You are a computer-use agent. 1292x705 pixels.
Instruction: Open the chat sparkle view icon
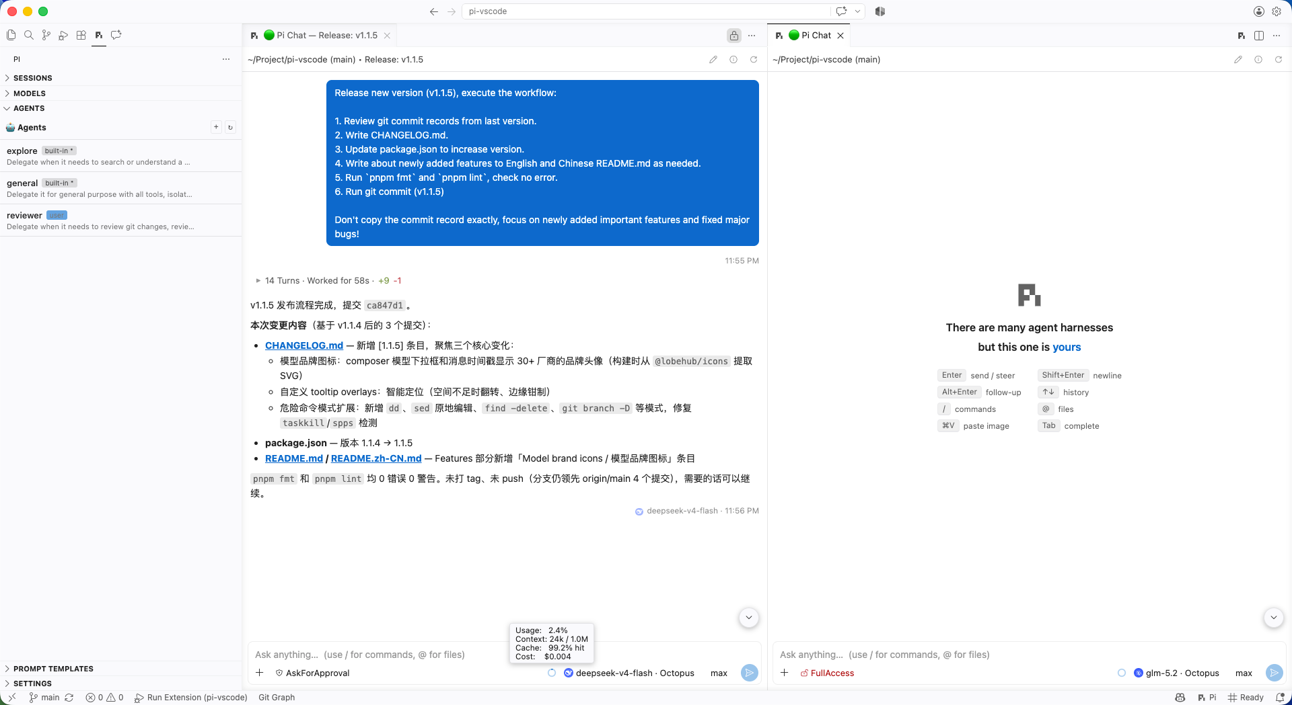116,35
